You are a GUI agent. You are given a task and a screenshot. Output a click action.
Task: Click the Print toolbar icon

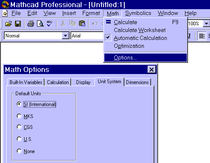point(31,24)
